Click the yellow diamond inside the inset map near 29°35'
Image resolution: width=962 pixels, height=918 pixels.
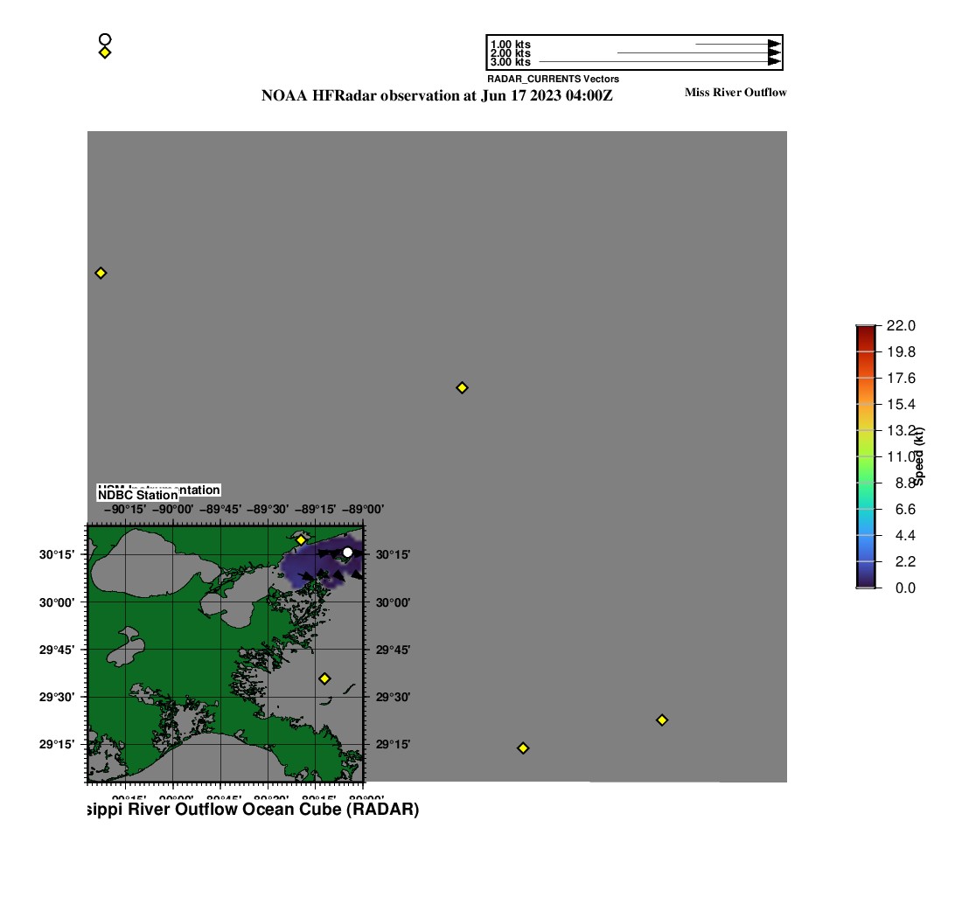(324, 678)
